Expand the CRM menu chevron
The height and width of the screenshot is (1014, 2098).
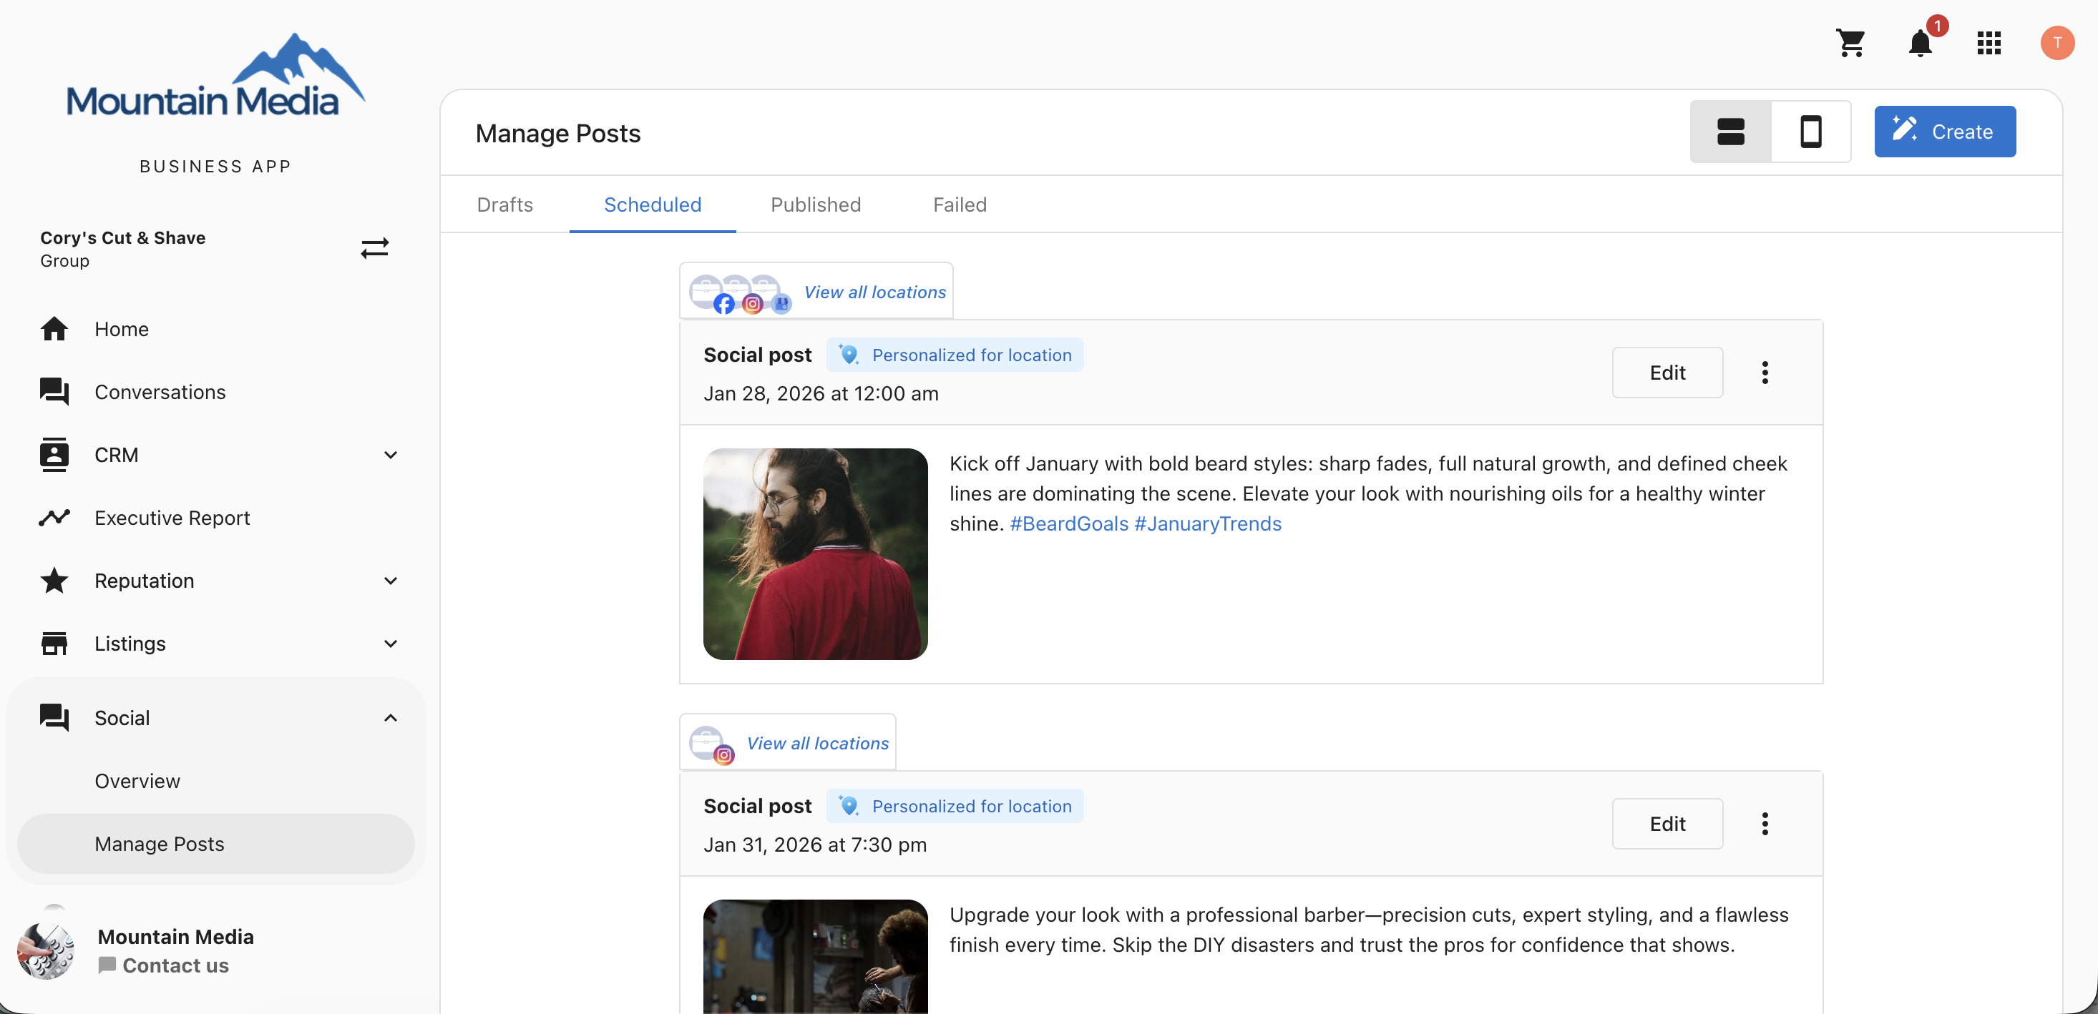point(390,455)
